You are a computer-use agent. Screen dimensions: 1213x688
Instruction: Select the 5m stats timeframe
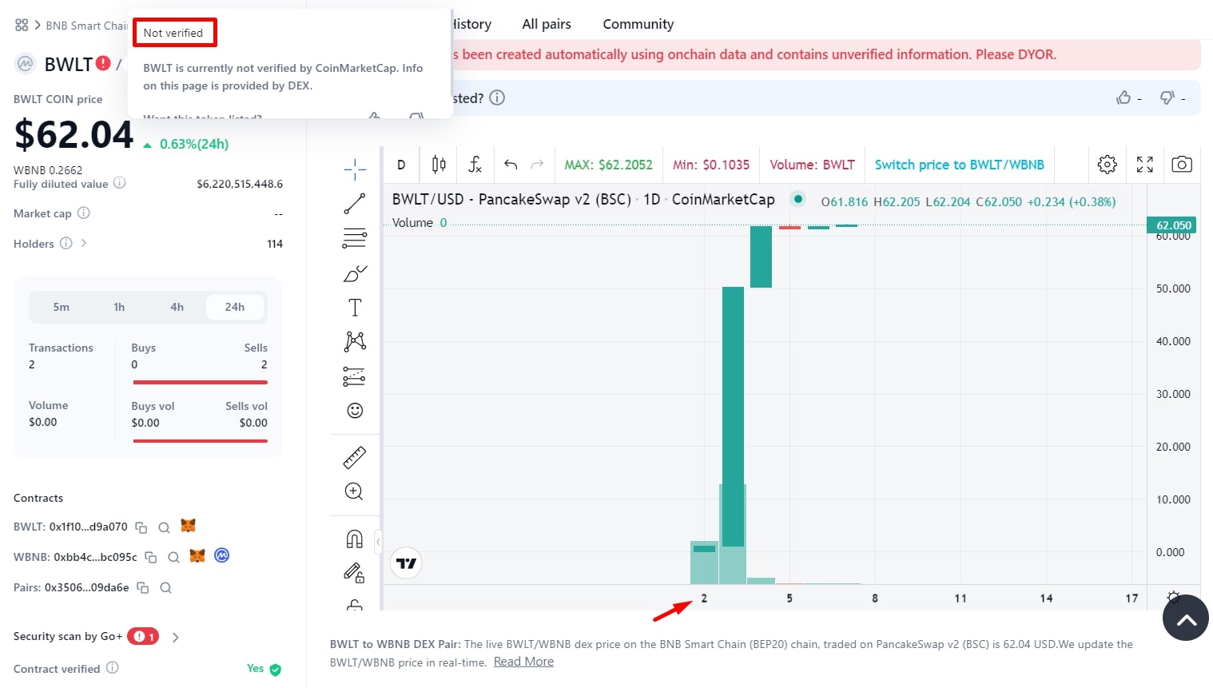(x=62, y=307)
